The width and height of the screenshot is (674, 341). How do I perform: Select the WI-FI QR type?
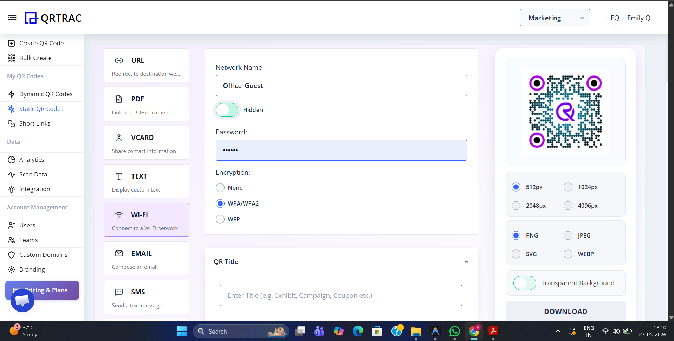(146, 220)
